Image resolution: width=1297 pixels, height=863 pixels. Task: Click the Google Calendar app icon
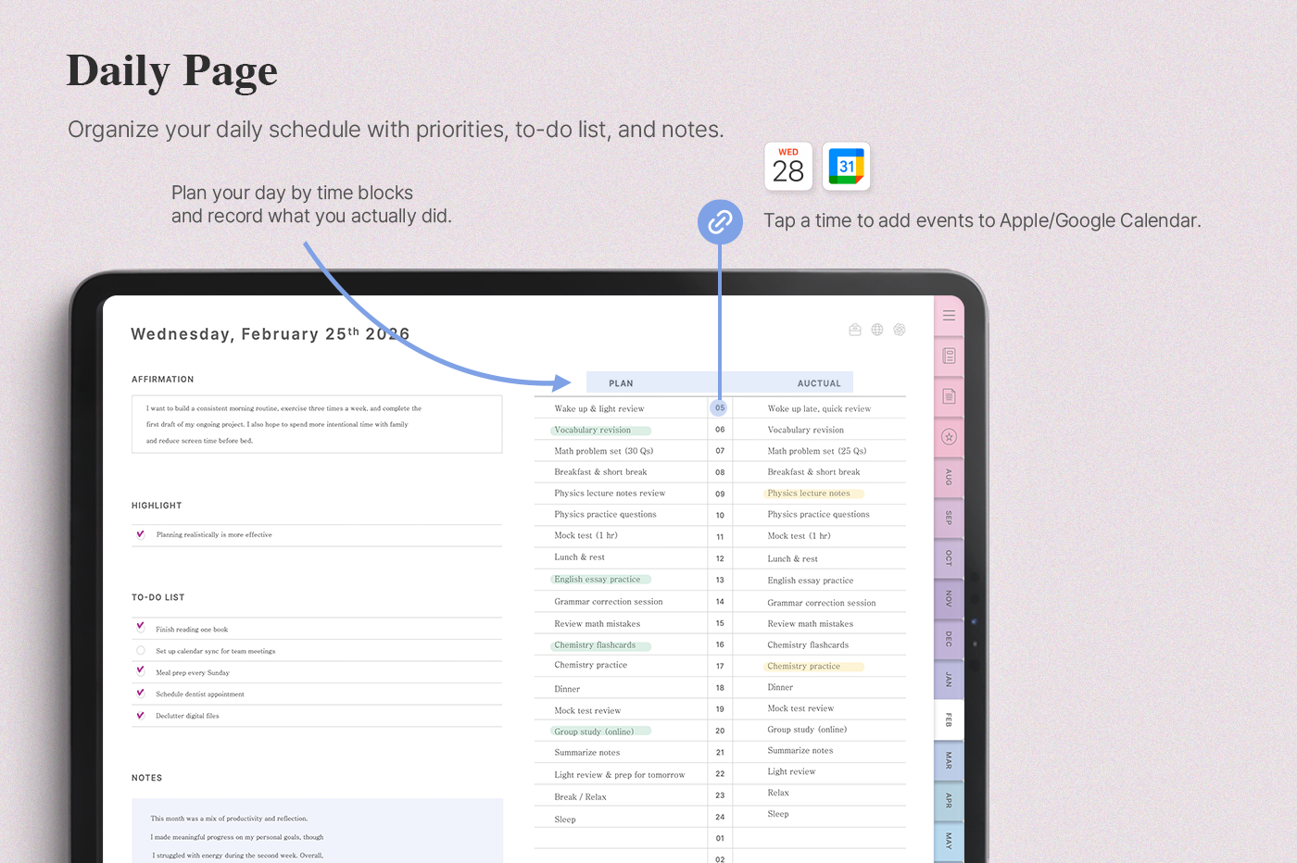tap(846, 167)
